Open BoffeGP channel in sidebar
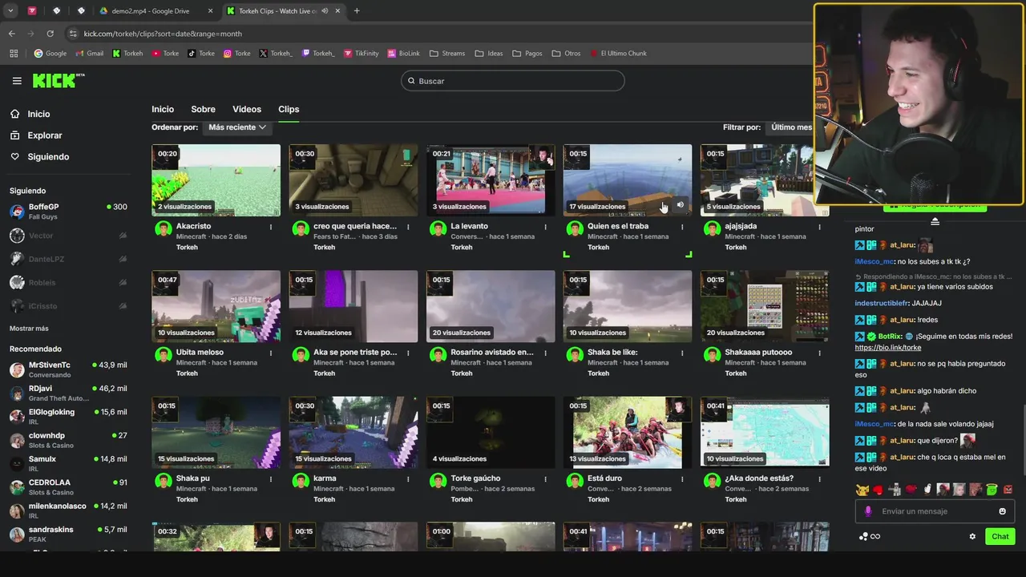This screenshot has height=577, width=1026. [68, 212]
